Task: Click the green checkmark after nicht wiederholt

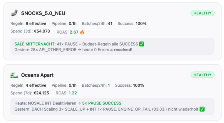Action: point(202,109)
